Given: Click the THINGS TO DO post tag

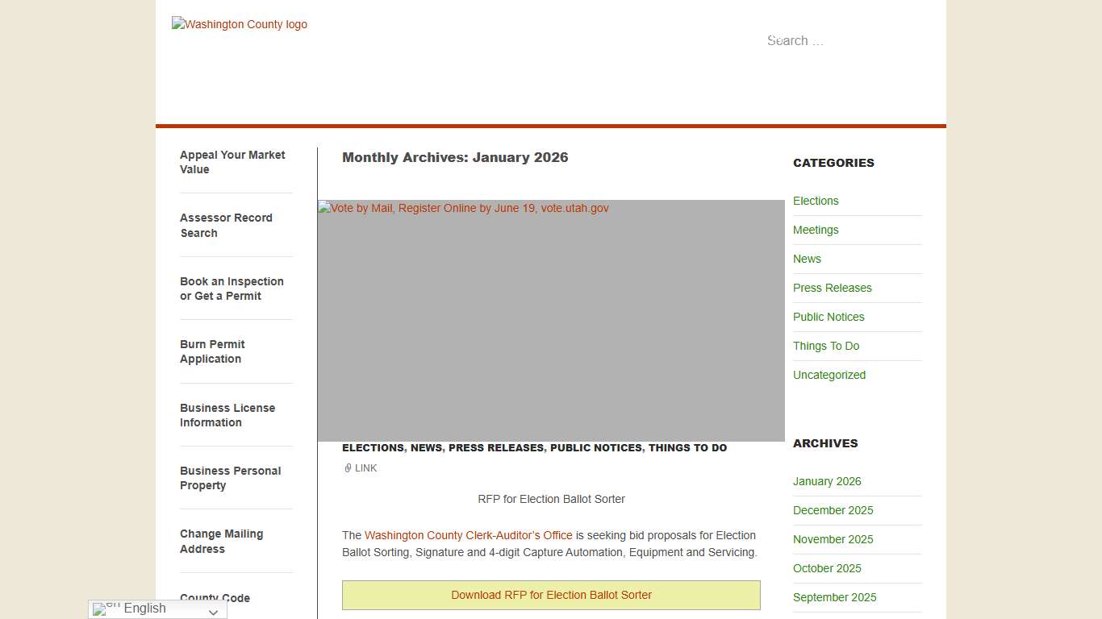Looking at the screenshot, I should tap(687, 448).
